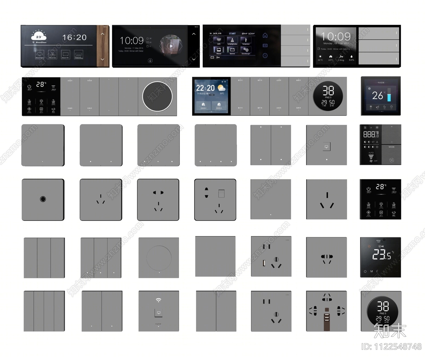425x357 pixels.
Task: Tap the minus key on the 888.8 thermostat
Action: [x=392, y=142]
